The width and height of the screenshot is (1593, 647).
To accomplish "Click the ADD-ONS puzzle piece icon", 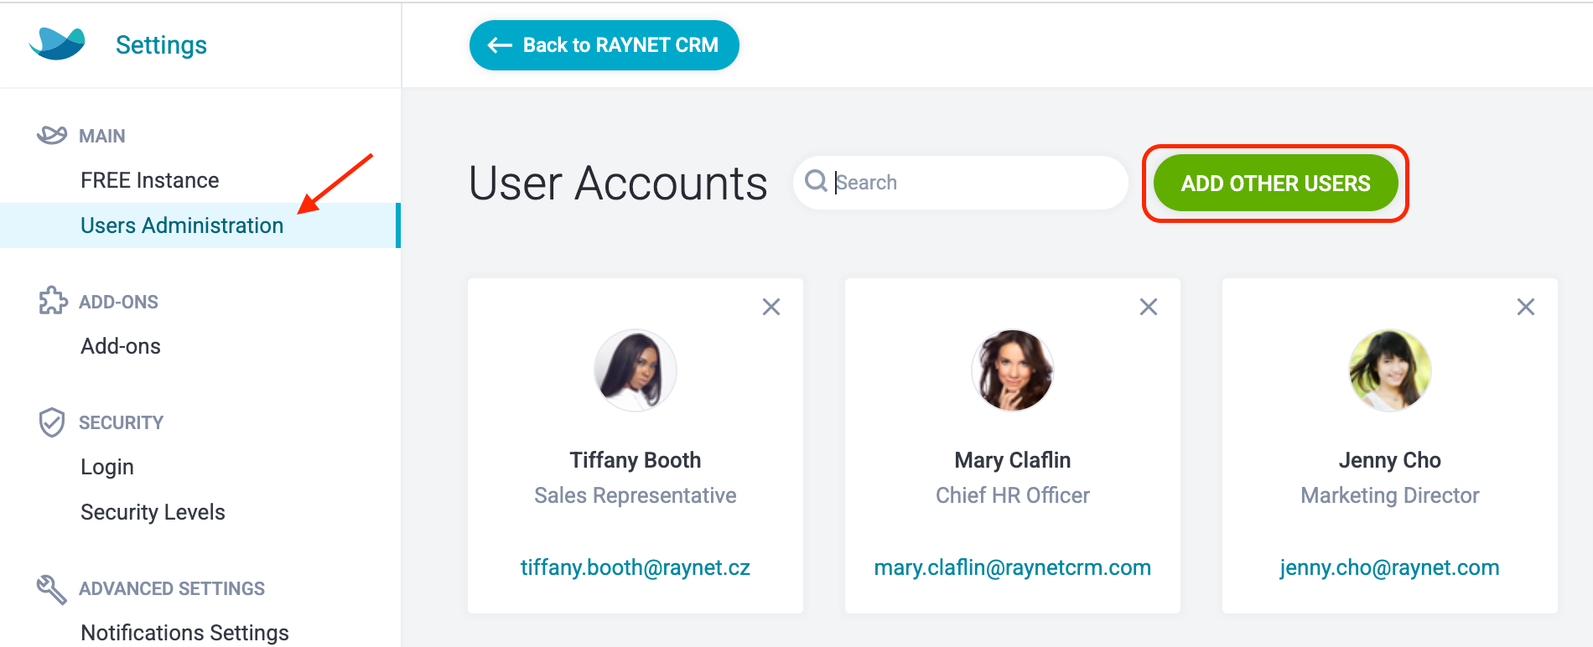I will (53, 301).
